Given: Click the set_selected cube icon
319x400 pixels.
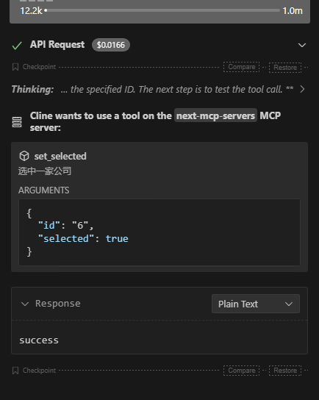Looking at the screenshot, I should click(x=24, y=156).
